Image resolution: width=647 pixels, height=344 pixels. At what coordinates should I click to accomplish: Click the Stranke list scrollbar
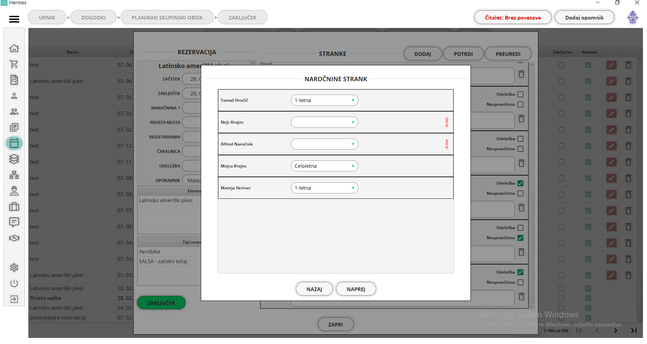531,249
